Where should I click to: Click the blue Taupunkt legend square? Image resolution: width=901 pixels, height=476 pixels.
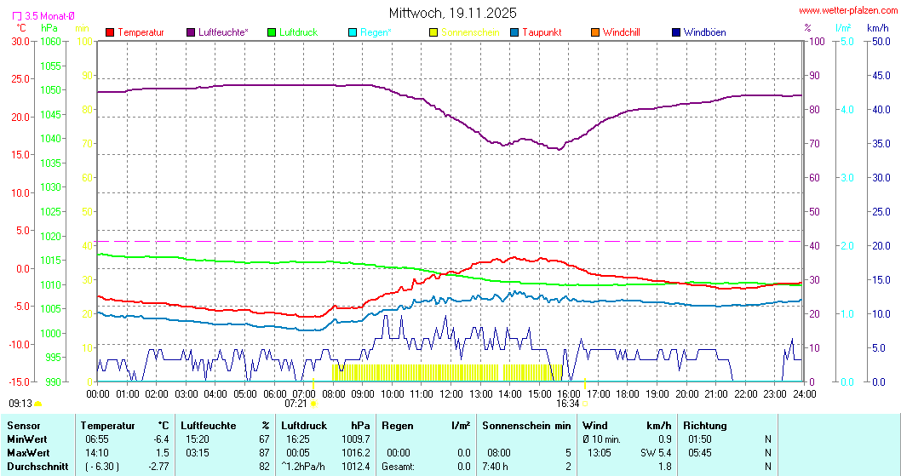point(514,32)
